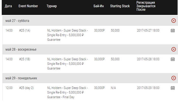178x103 pixels.
Task: Collapse the май 27 - суббота section
Action: click(x=173, y=21)
